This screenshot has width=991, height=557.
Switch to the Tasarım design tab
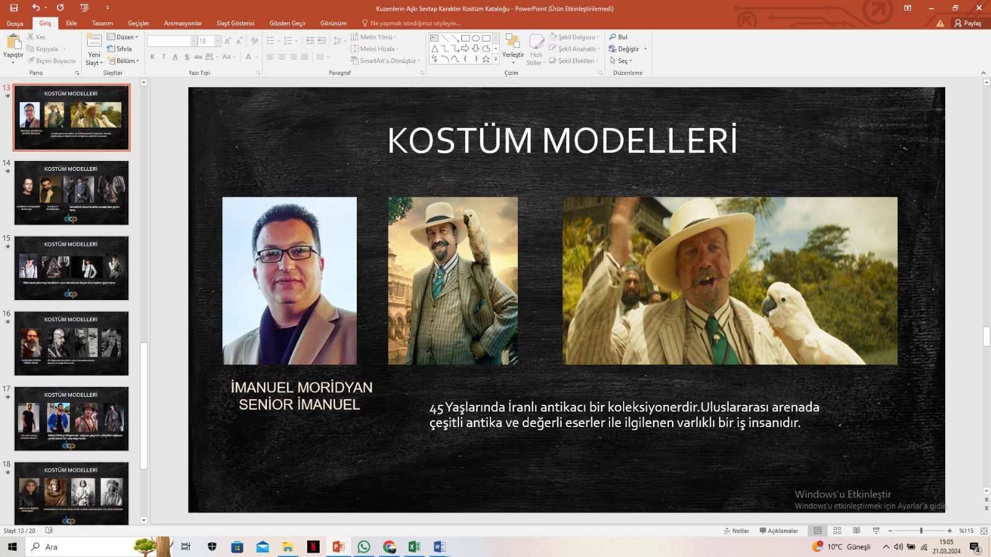[x=102, y=24]
